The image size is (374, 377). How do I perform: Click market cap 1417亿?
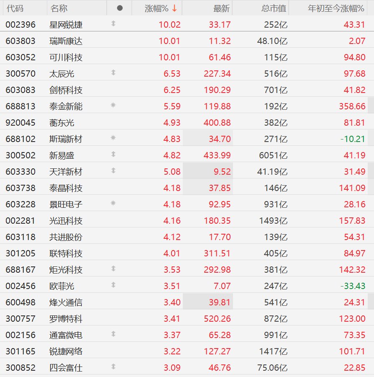click(x=273, y=352)
